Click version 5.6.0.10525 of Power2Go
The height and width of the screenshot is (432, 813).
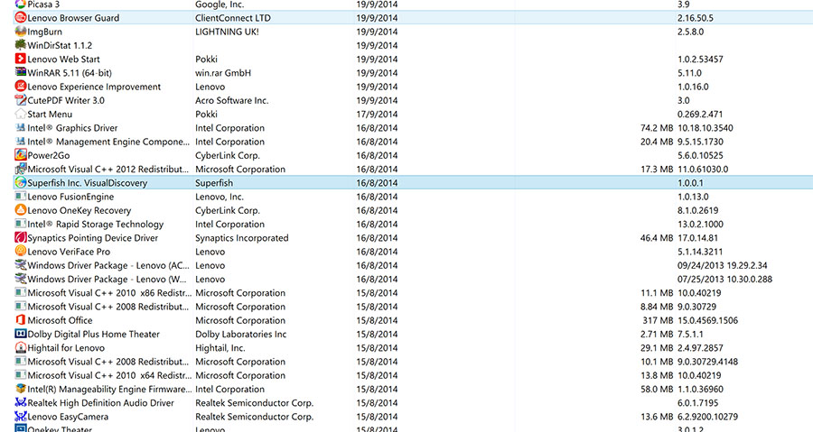point(700,155)
